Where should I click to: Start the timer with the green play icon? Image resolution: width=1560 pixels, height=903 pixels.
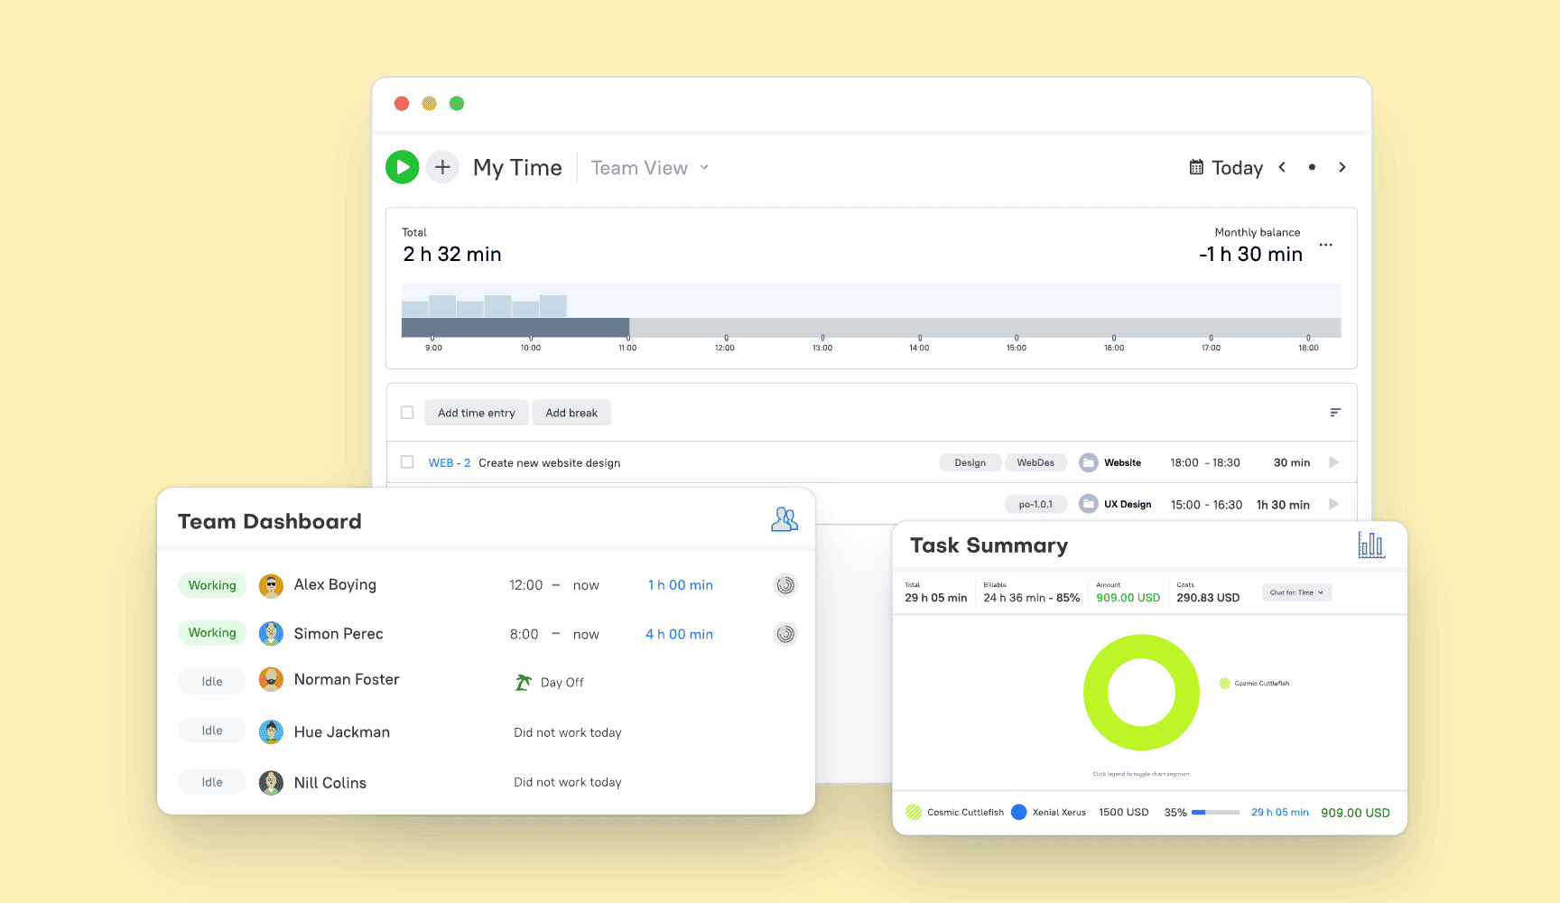[402, 167]
